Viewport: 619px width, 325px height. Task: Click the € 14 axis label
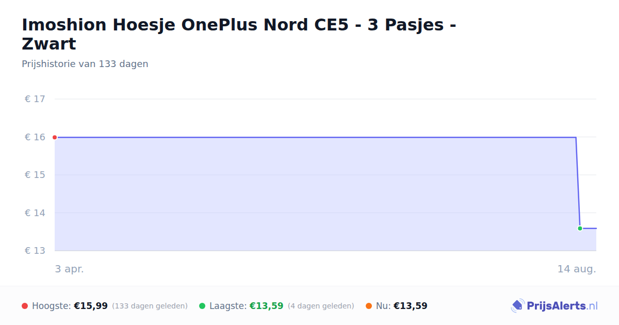pos(35,213)
